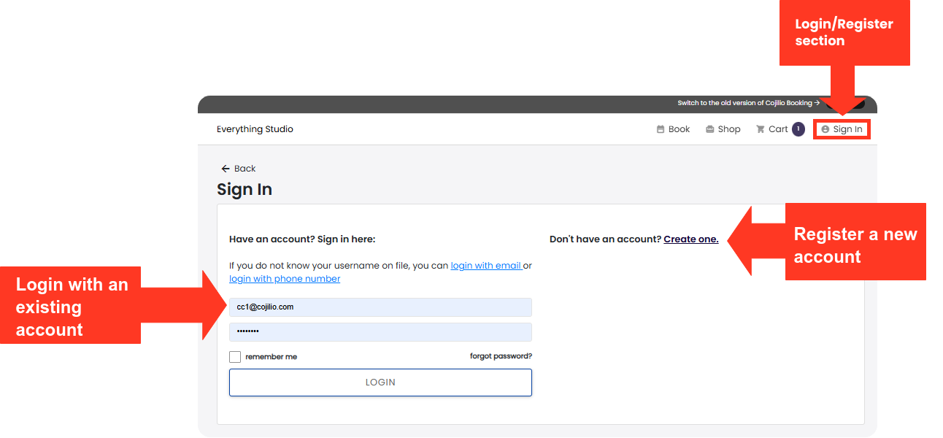The width and height of the screenshot is (943, 438).
Task: Open the Book menu item label
Action: [679, 129]
